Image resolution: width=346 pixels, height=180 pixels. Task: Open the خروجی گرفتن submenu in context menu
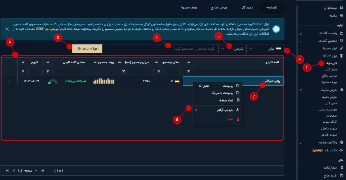point(217,110)
